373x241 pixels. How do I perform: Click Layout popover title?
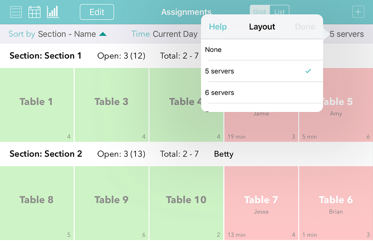pos(262,27)
